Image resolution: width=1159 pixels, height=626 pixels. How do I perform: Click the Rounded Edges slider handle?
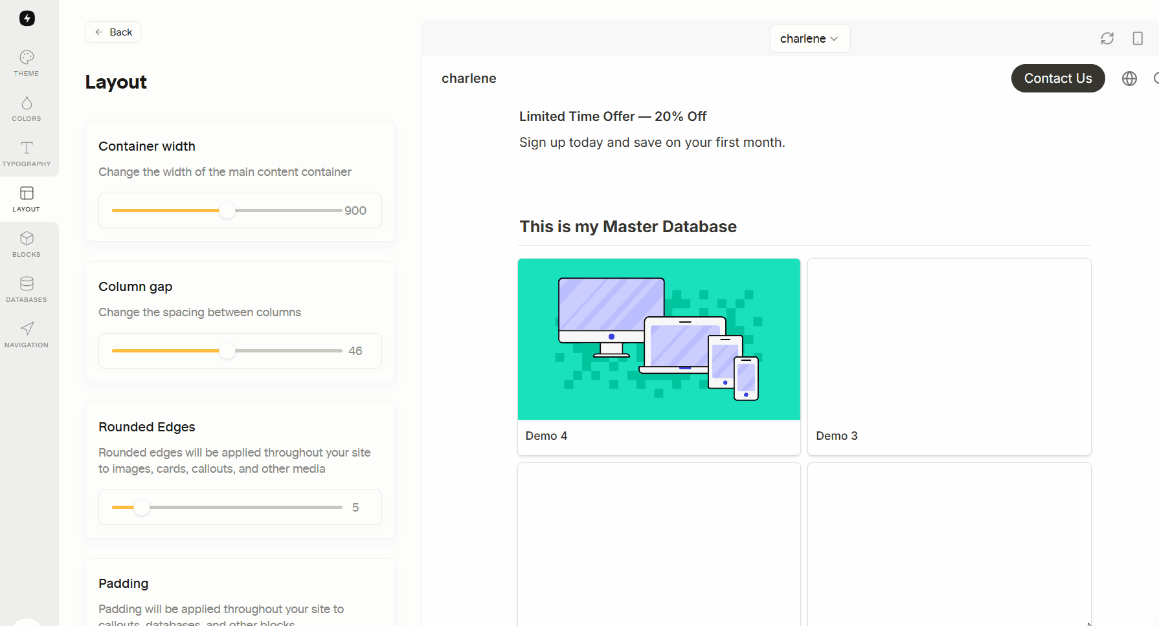[x=142, y=508]
